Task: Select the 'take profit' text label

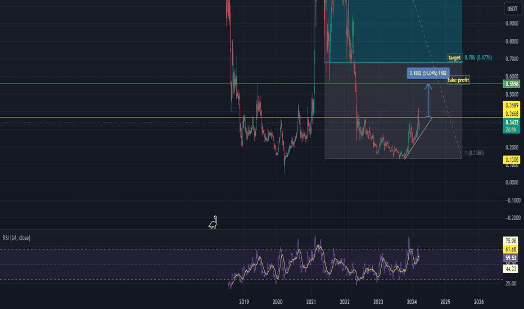Action: click(x=459, y=80)
